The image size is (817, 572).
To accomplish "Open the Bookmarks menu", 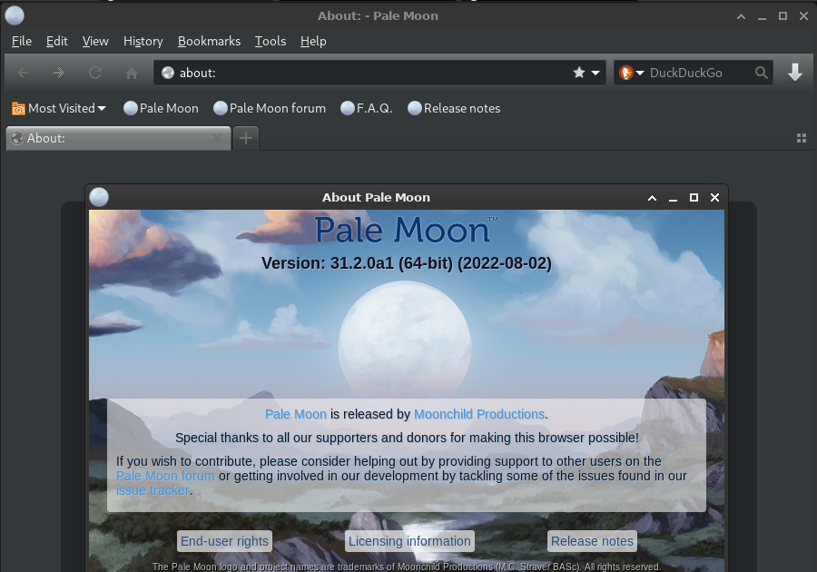I will point(209,41).
